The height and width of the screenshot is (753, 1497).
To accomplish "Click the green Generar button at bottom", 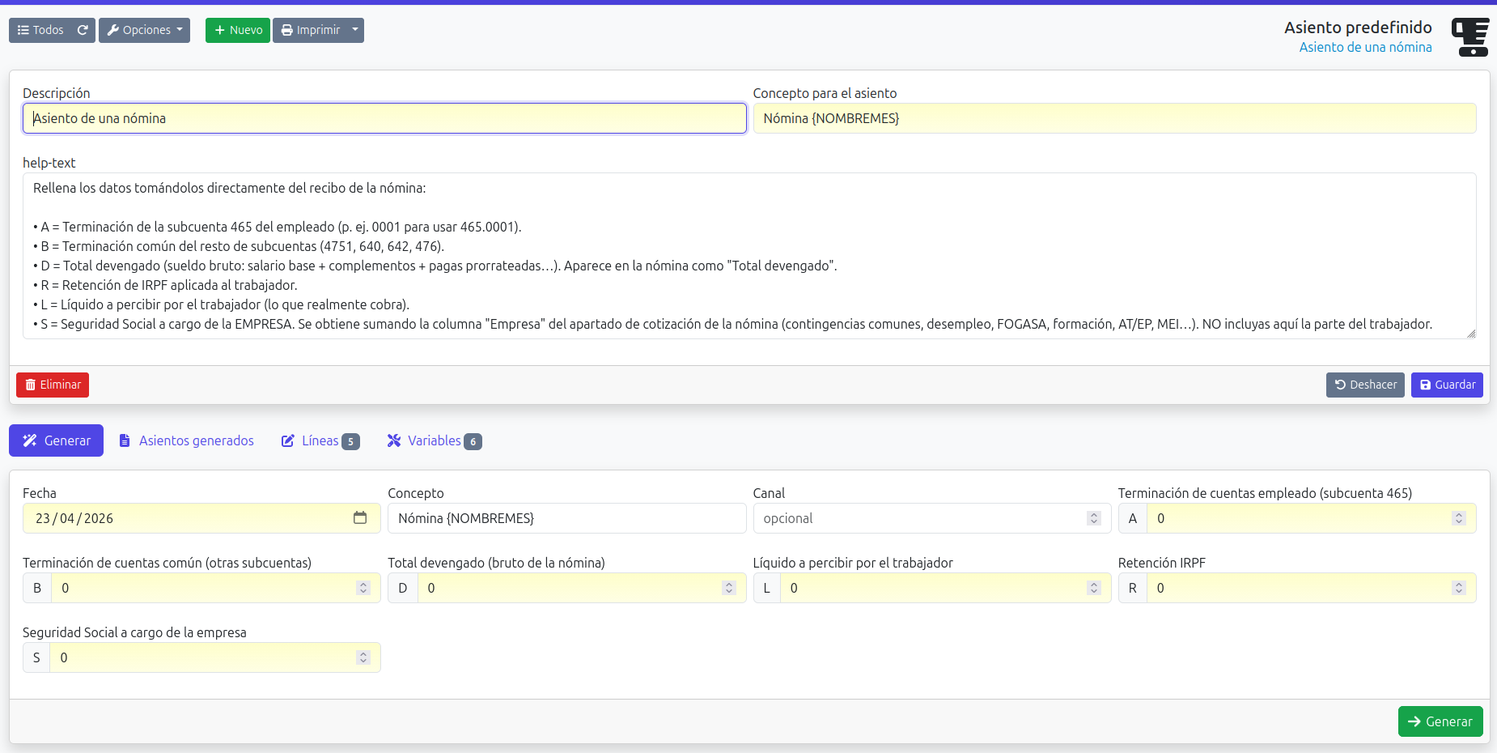I will [x=1440, y=721].
